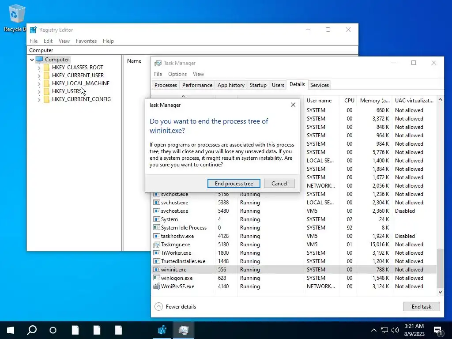The height and width of the screenshot is (339, 452).
Task: Click the Registry Editor title bar icon
Action: 33,30
